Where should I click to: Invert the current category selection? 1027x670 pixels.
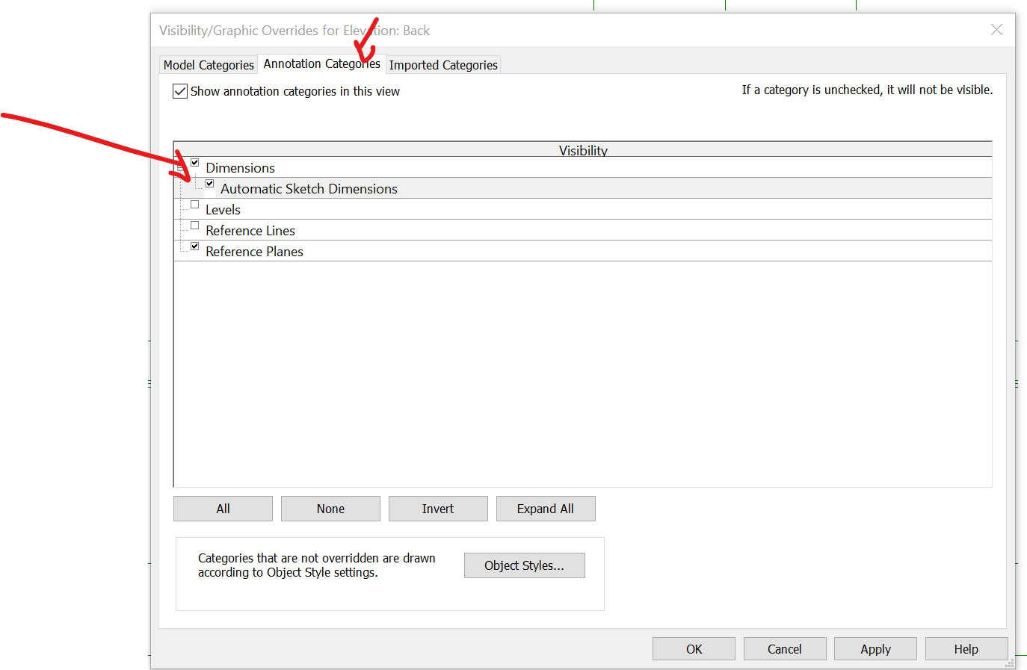pos(438,509)
